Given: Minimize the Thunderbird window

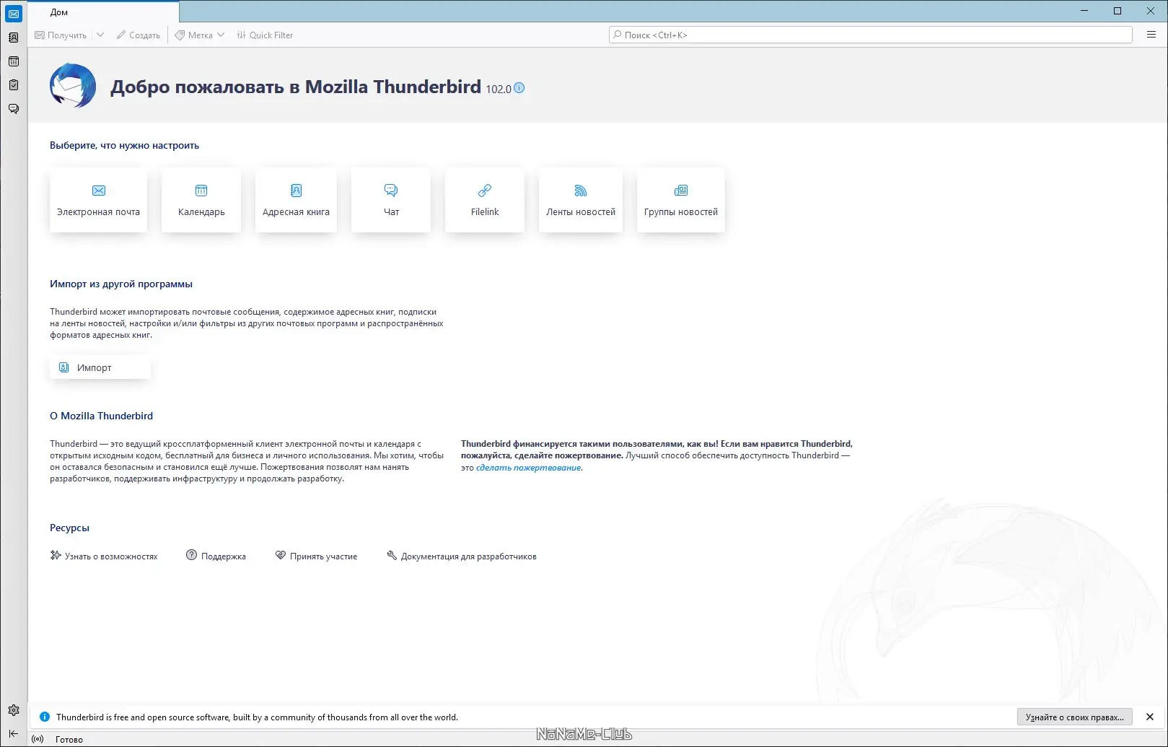Looking at the screenshot, I should point(1084,11).
